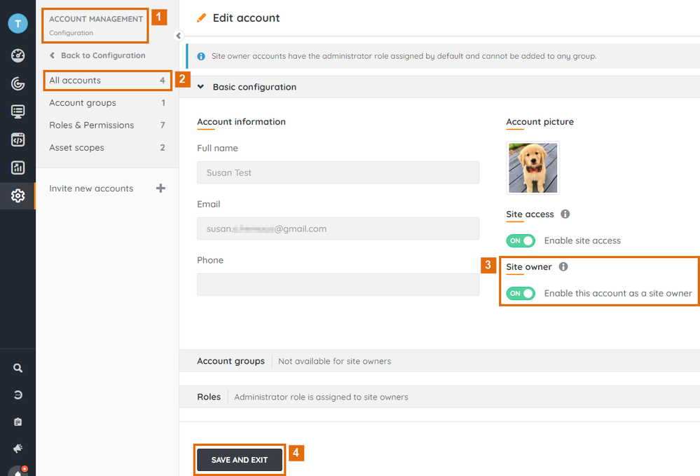
Task: Open Asset scopes
Action: click(76, 148)
